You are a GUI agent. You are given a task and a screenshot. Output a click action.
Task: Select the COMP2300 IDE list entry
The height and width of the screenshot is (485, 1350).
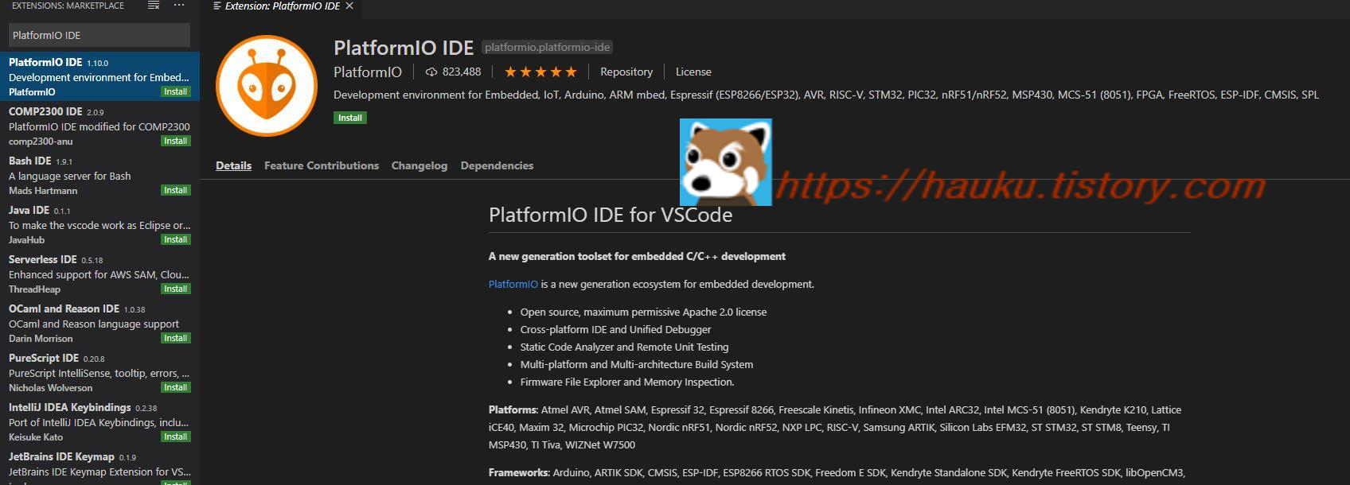(99, 126)
